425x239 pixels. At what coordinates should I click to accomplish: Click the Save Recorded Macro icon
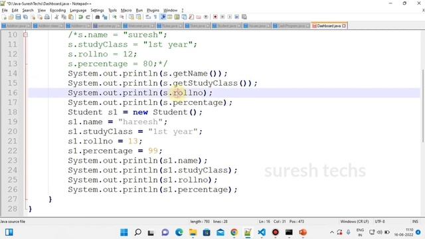click(x=244, y=17)
